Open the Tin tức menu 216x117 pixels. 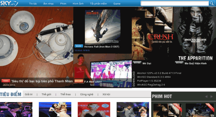click(x=33, y=4)
